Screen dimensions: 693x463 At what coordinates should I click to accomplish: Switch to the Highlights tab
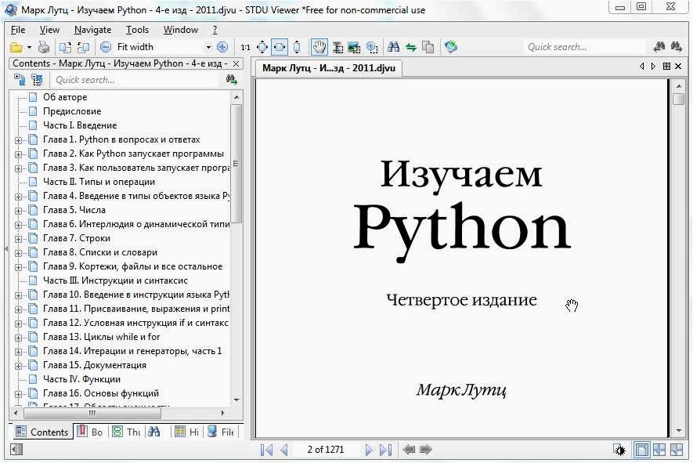coord(186,432)
